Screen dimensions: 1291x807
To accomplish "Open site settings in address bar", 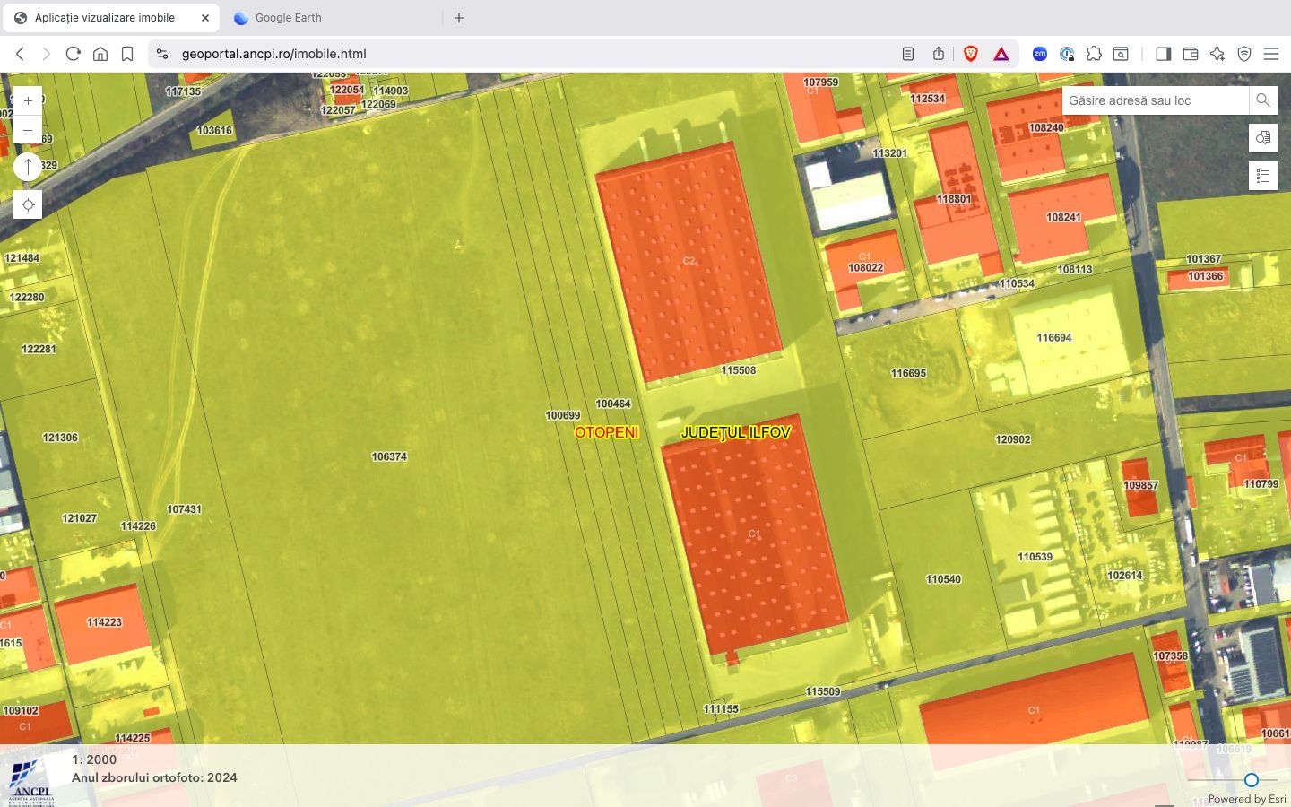I will pos(162,54).
